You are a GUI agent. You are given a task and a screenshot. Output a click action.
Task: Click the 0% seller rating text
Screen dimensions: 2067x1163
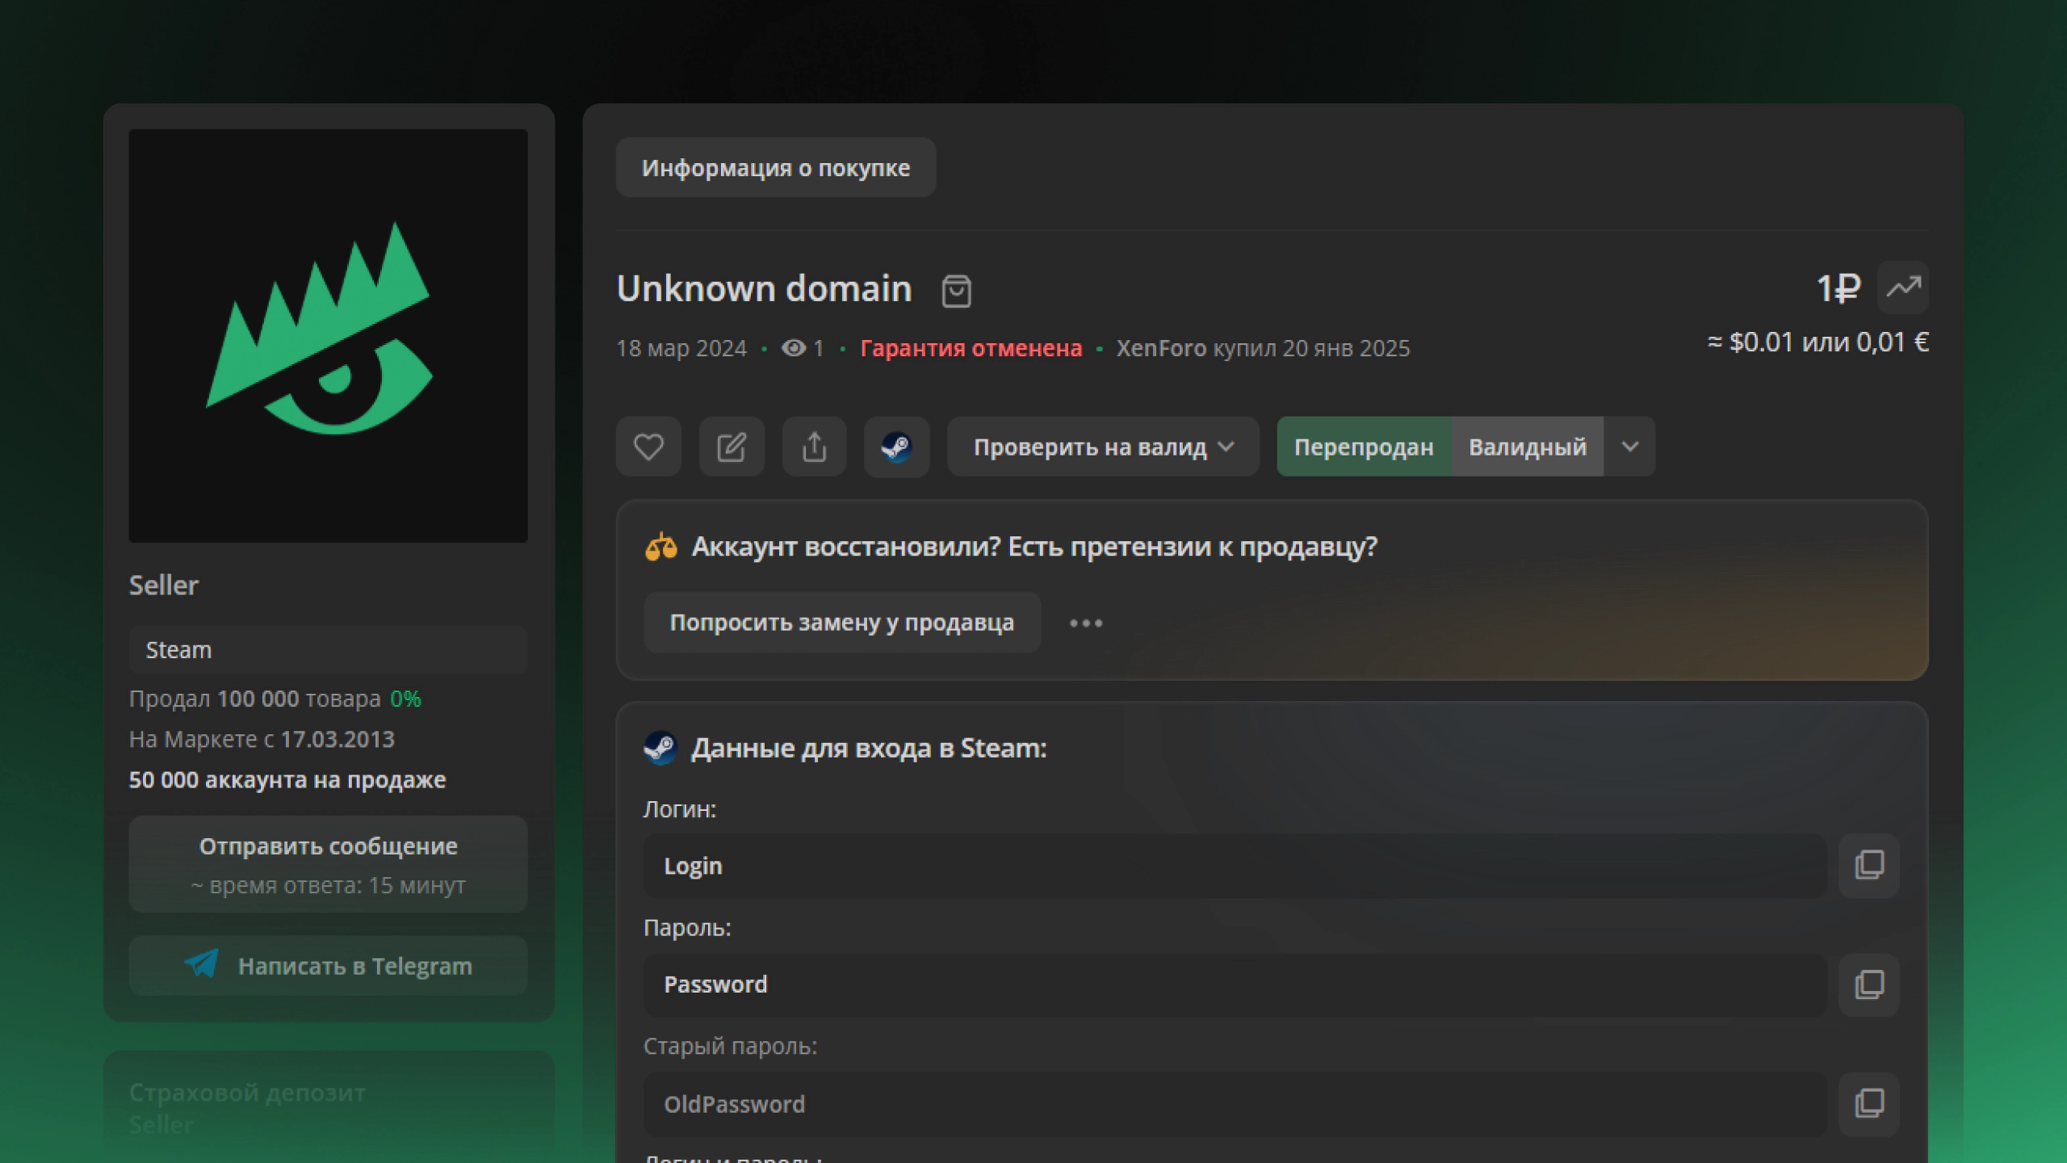[405, 699]
